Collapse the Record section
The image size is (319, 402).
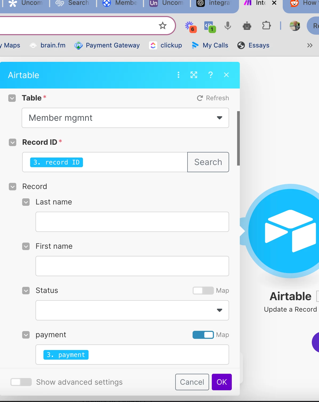click(13, 187)
